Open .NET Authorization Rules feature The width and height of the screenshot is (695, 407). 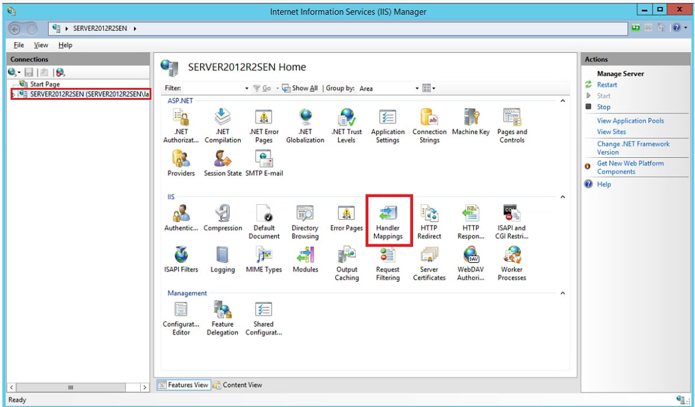point(182,126)
